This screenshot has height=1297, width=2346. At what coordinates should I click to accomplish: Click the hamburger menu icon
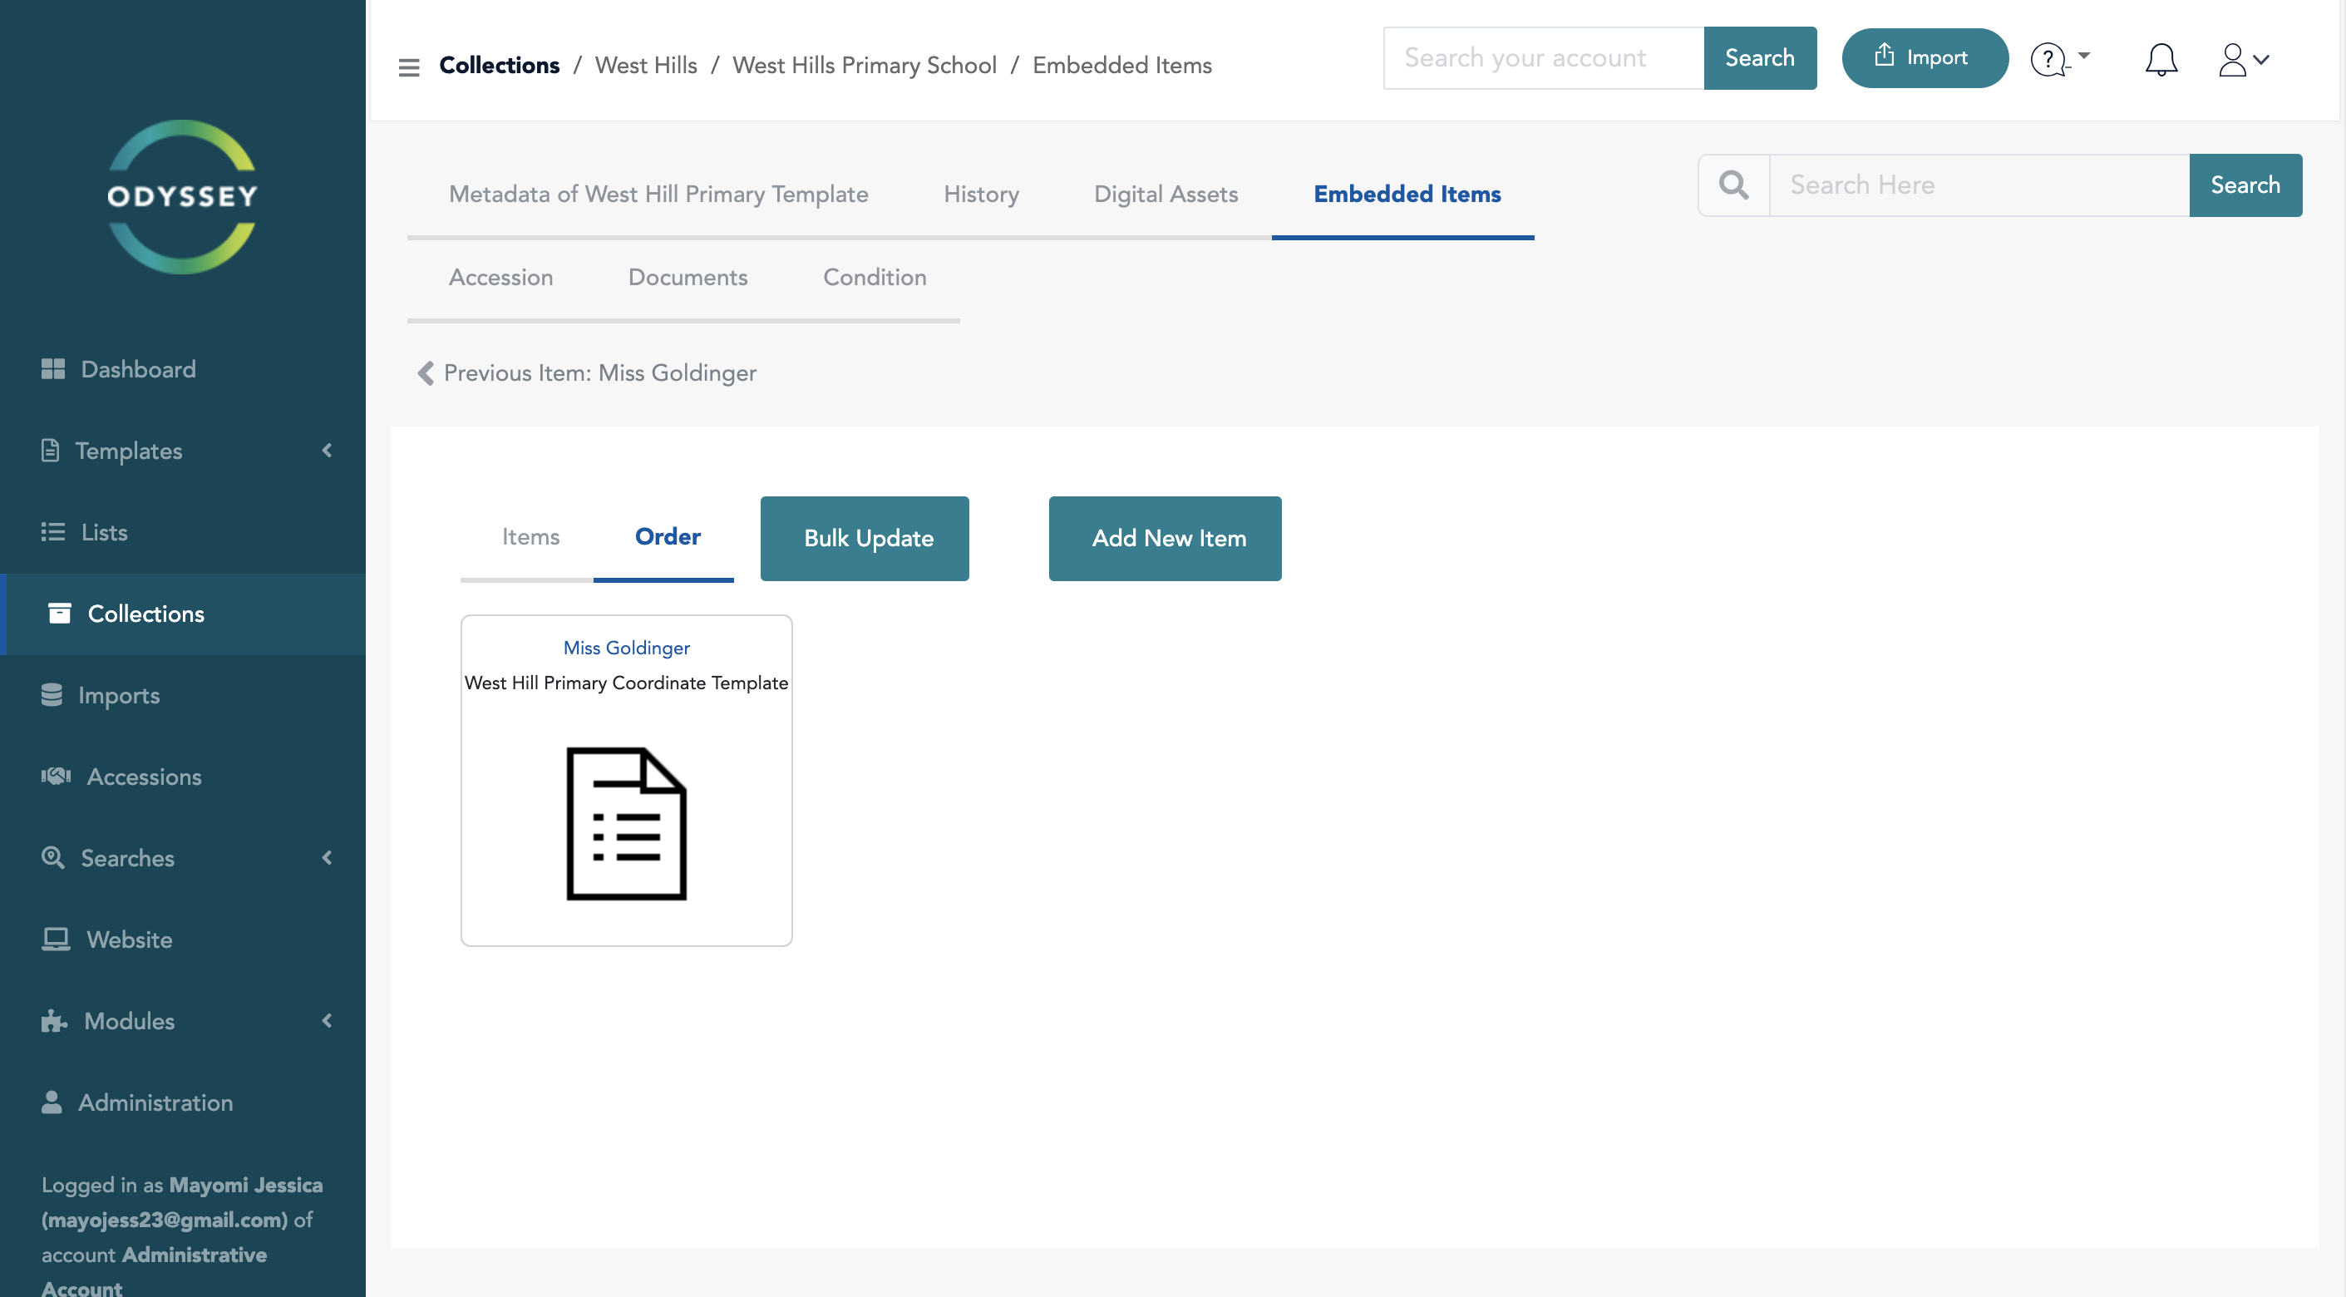[409, 67]
